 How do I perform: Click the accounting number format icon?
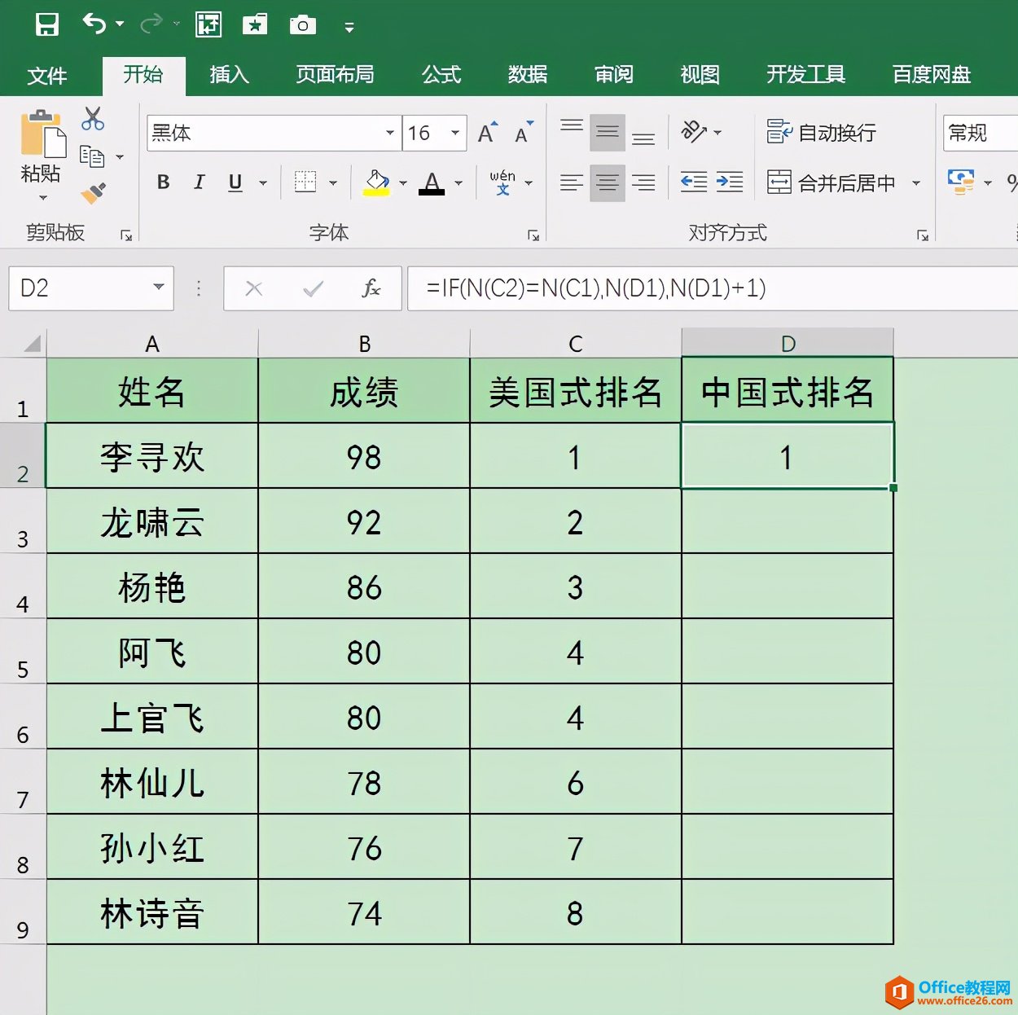[x=961, y=182]
